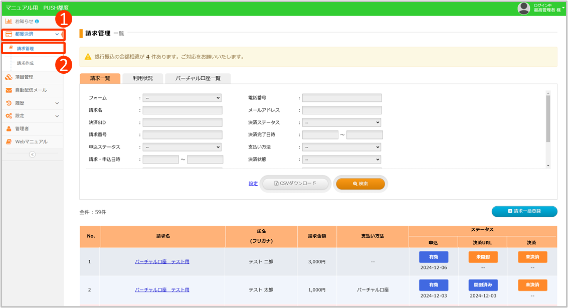Click the Webマニュアル book icon
568x308 pixels.
[x=9, y=142]
